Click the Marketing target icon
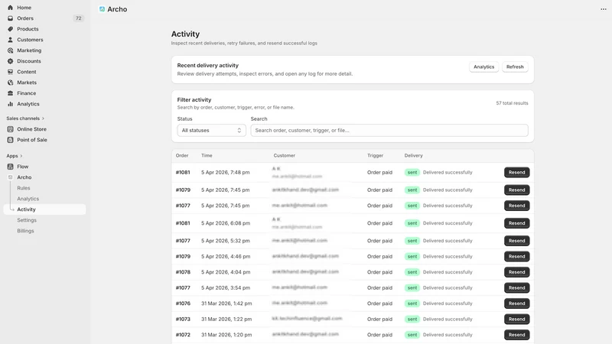612x344 pixels. (x=10, y=50)
